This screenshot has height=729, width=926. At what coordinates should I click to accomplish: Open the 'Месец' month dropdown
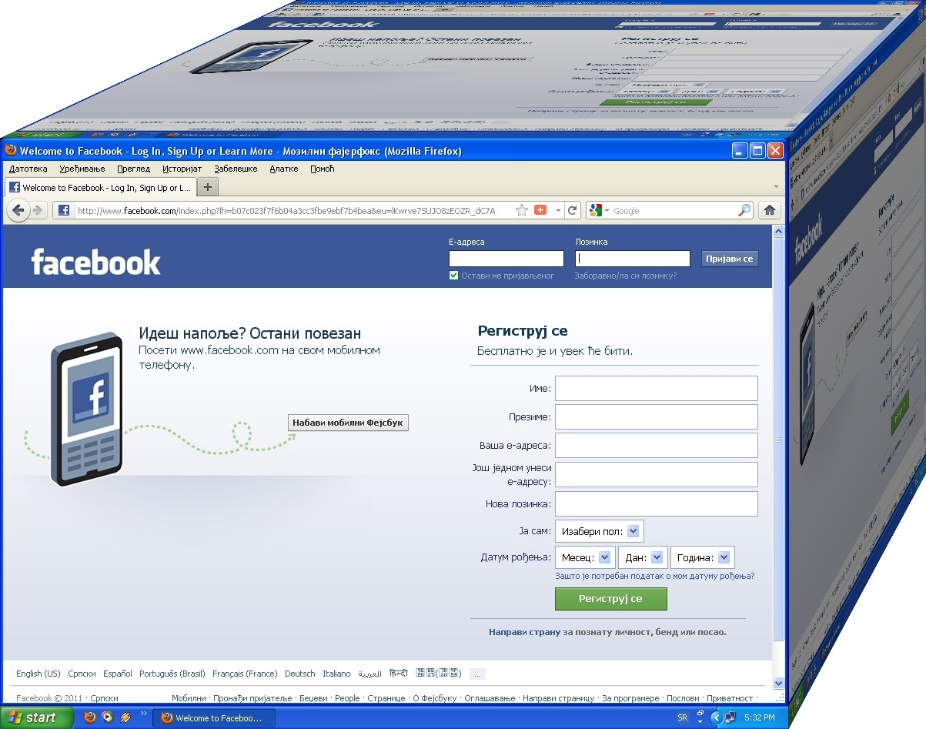tap(585, 557)
